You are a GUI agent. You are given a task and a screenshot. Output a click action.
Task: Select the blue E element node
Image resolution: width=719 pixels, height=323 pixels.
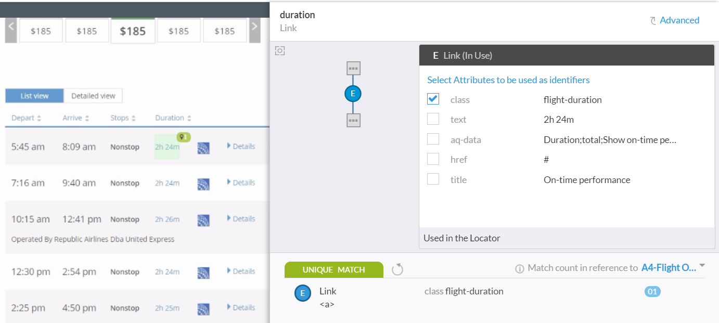[x=353, y=94]
